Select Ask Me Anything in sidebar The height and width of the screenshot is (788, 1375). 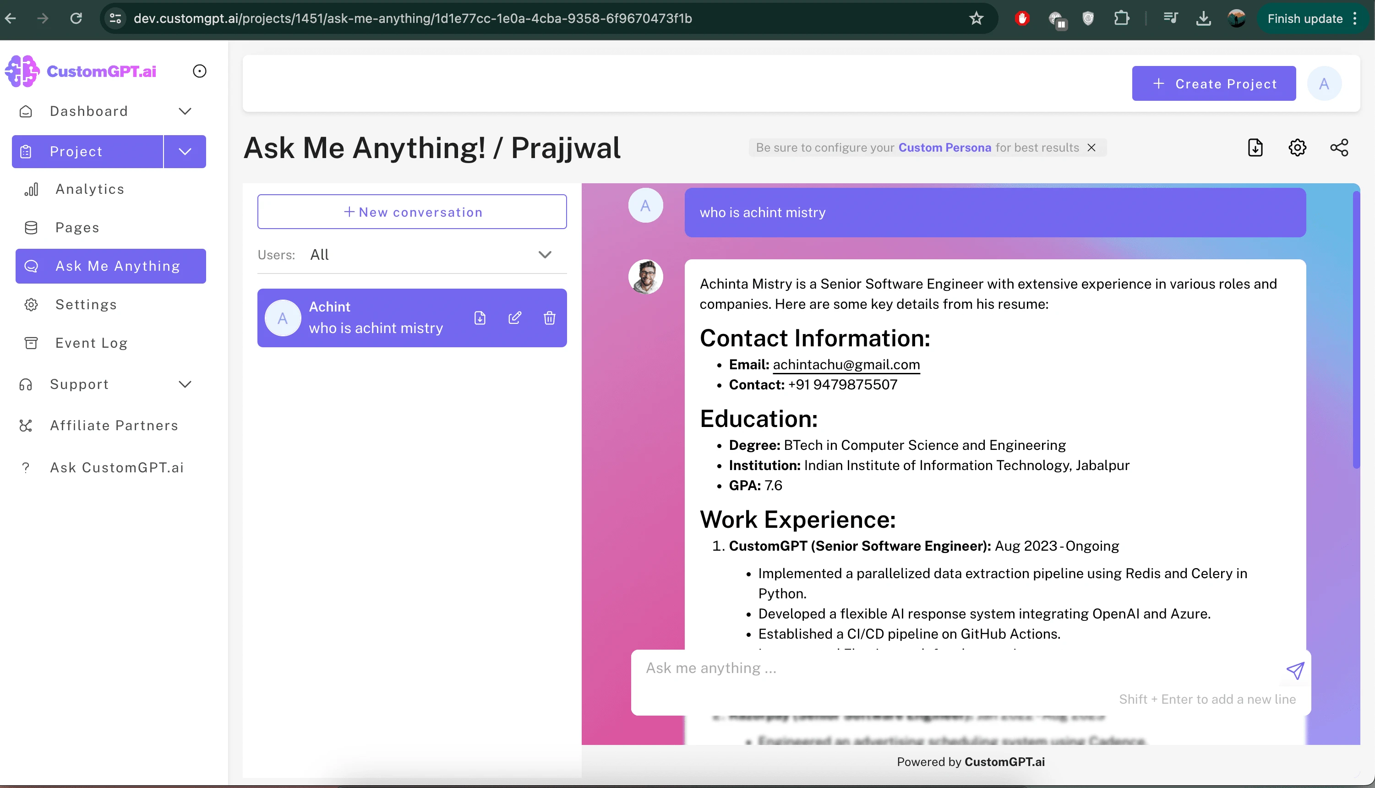(111, 266)
